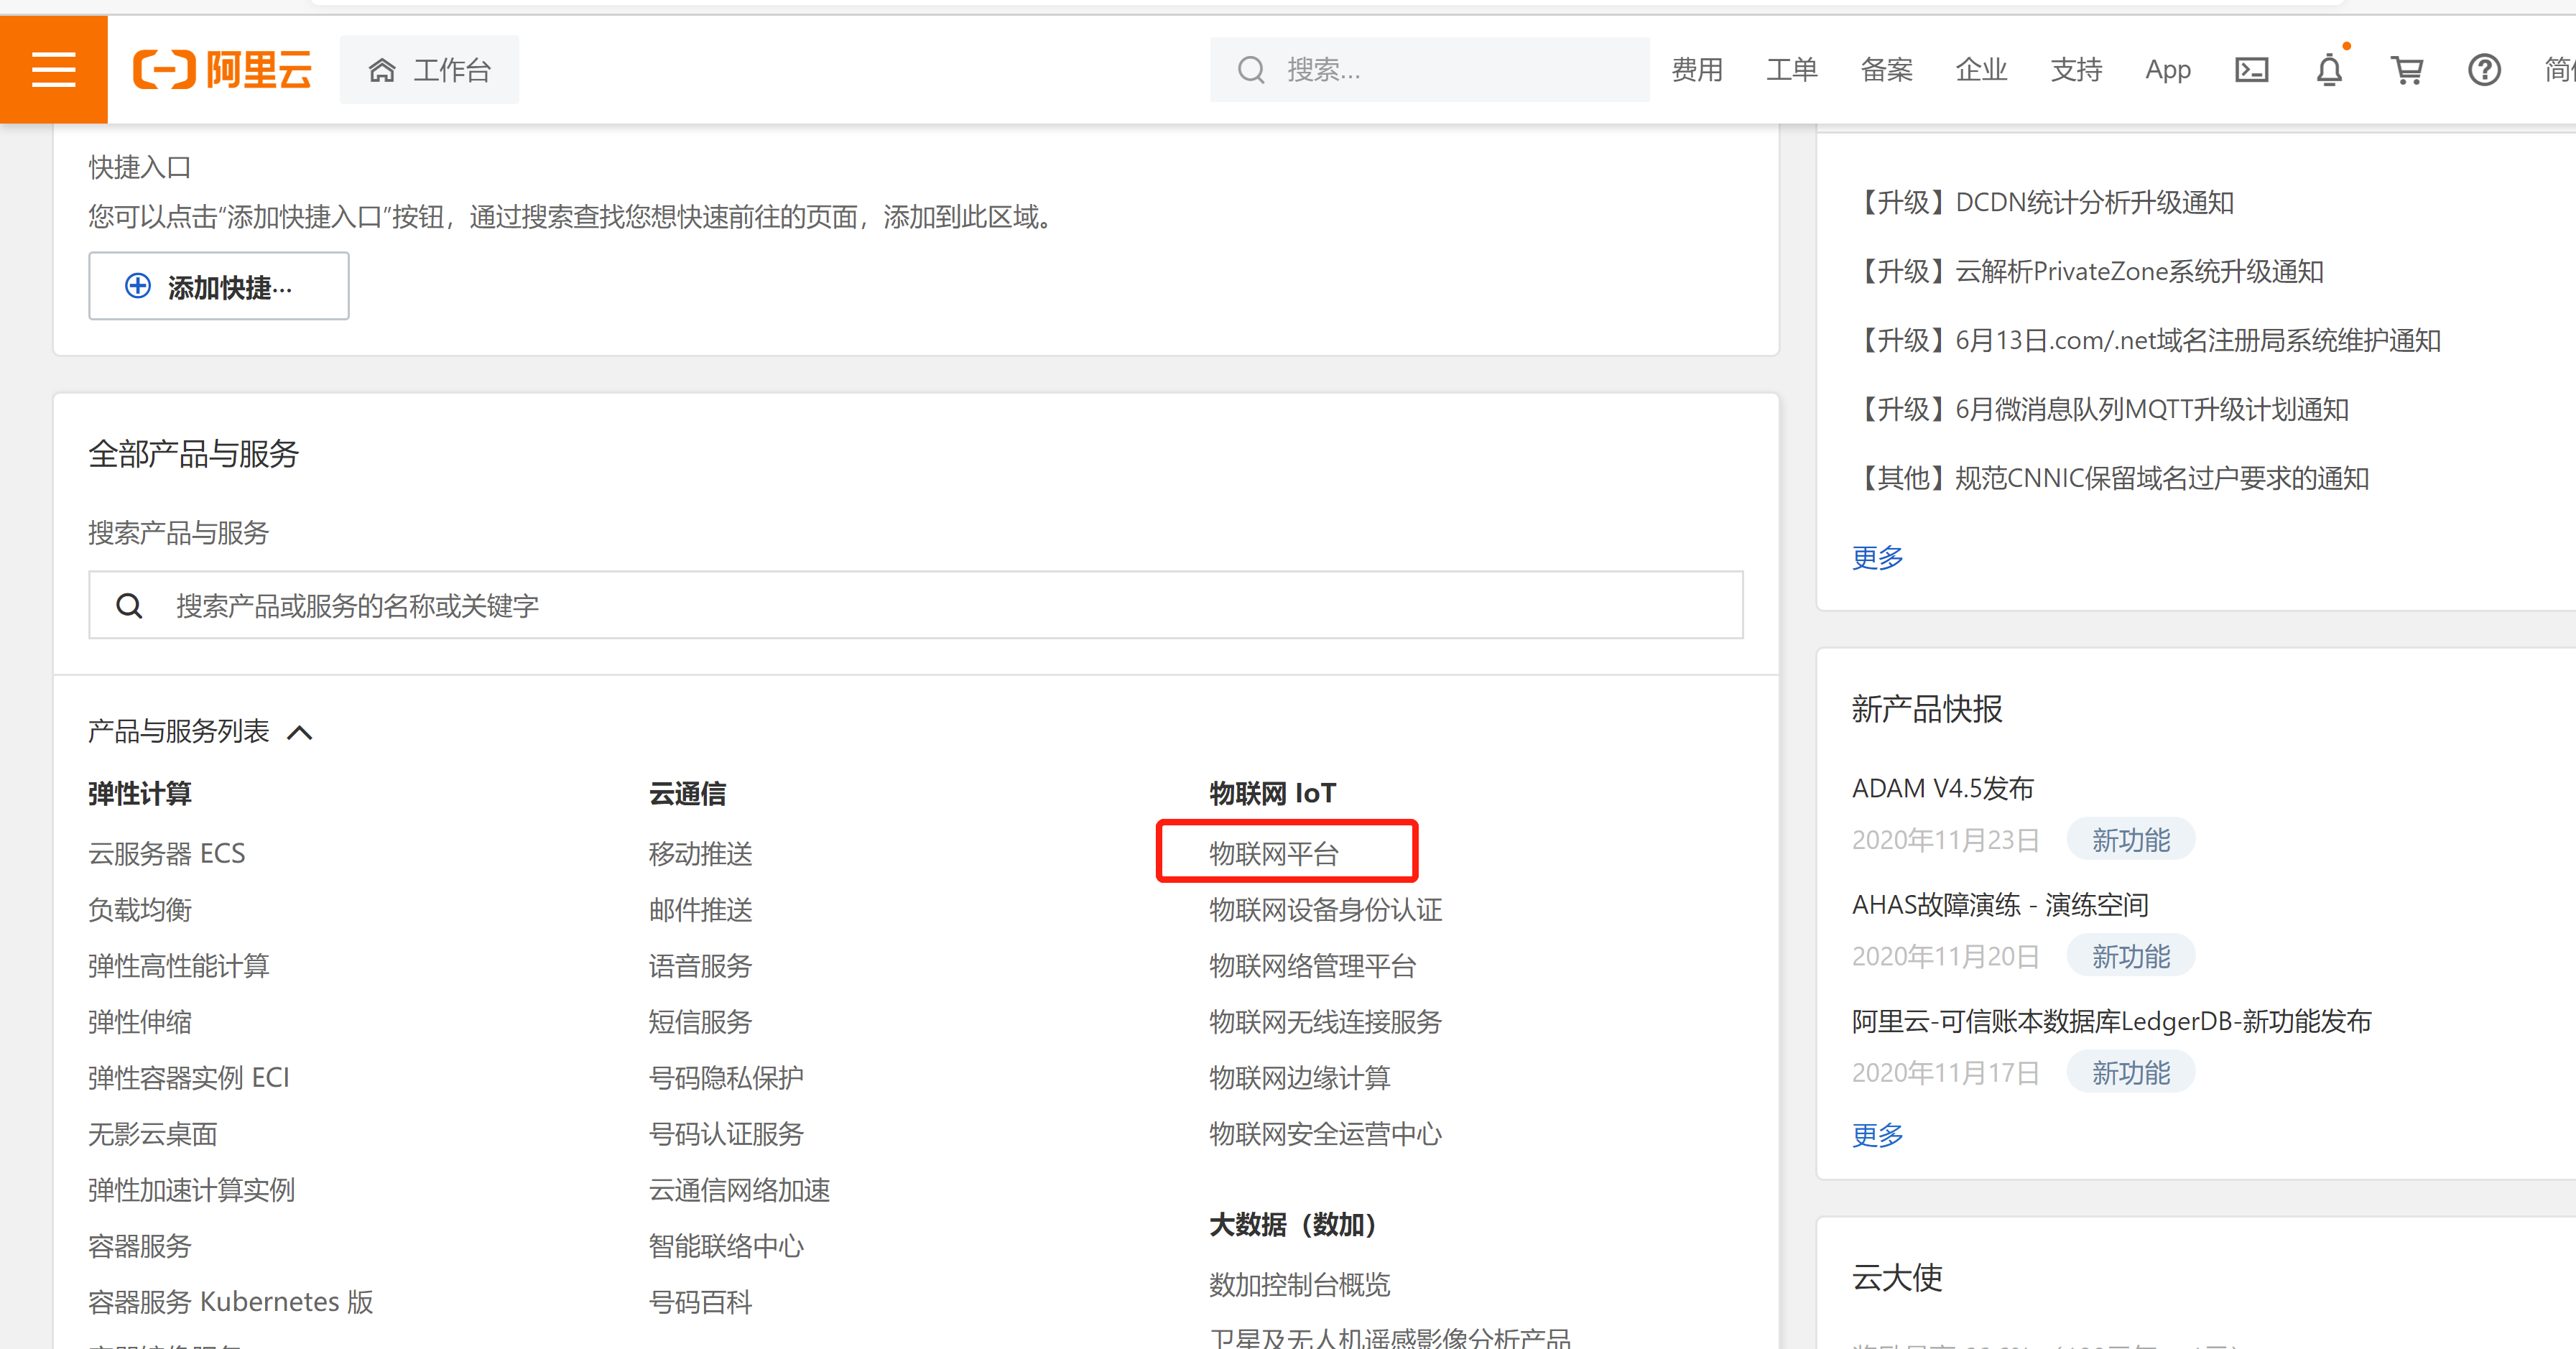Open the 工单 menu
The image size is (2576, 1349).
1791,69
